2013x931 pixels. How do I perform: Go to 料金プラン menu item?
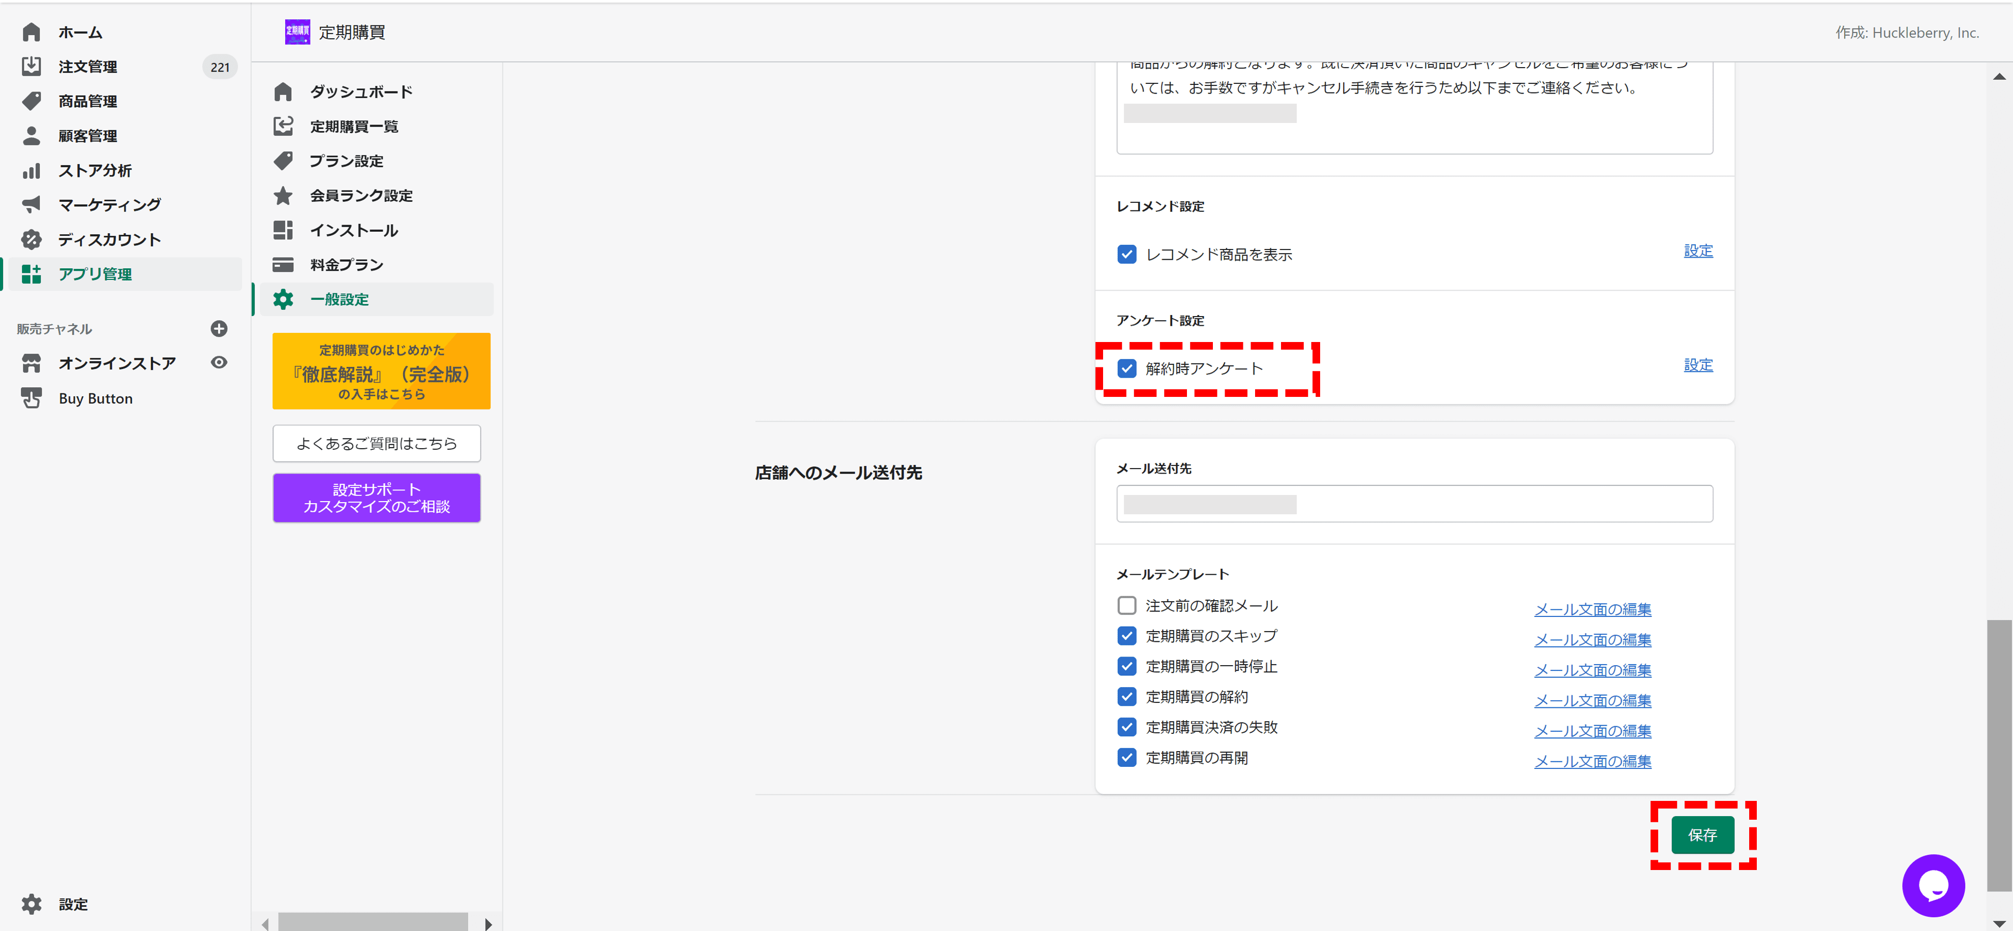click(x=346, y=265)
